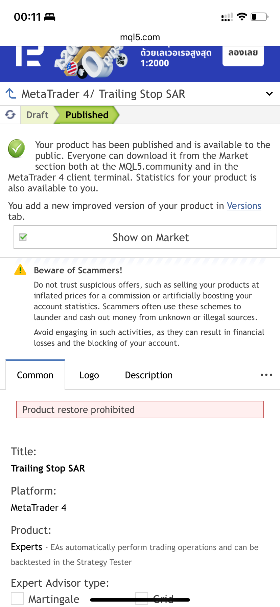Tap the back arrow beside MetaTrader 4
This screenshot has width=280, height=607.
point(11,93)
